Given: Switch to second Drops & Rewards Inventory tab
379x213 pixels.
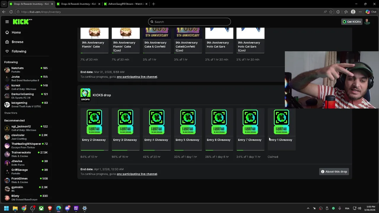Looking at the screenshot, I should click(78, 4).
